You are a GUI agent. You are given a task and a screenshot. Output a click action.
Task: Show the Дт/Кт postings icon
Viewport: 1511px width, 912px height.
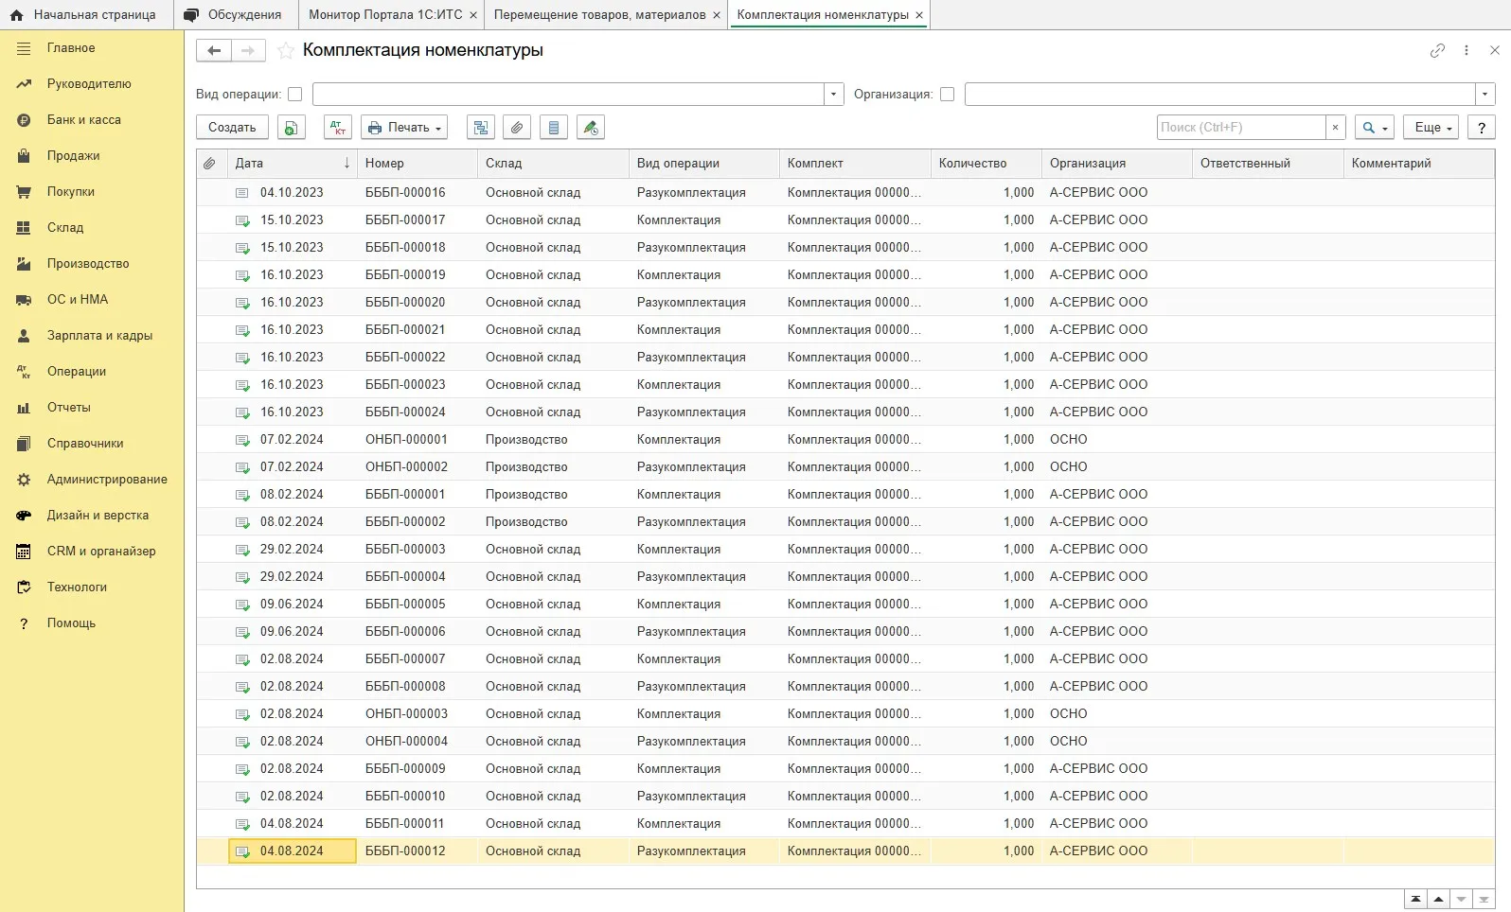pyautogui.click(x=338, y=128)
